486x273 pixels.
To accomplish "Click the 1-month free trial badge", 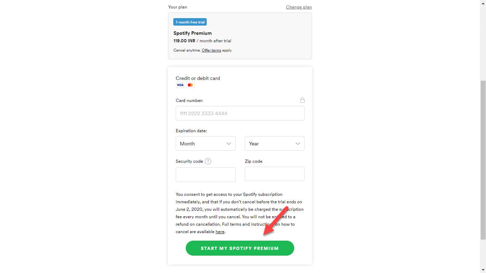I will (x=190, y=22).
